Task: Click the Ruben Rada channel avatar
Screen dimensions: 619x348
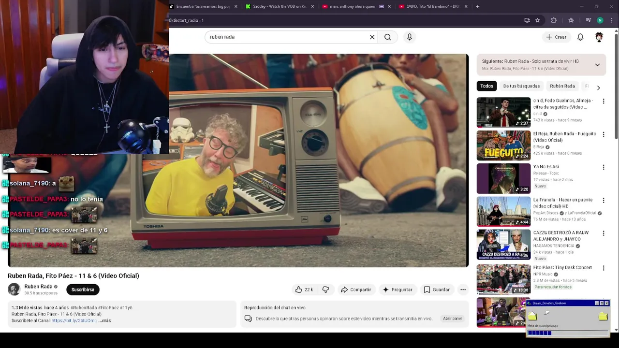Action: point(14,289)
